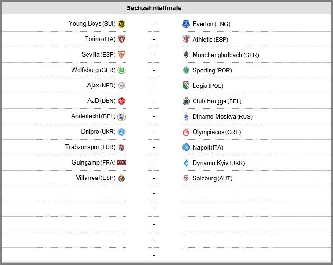
Task: Click the Guingamp club logo
Action: click(x=122, y=163)
